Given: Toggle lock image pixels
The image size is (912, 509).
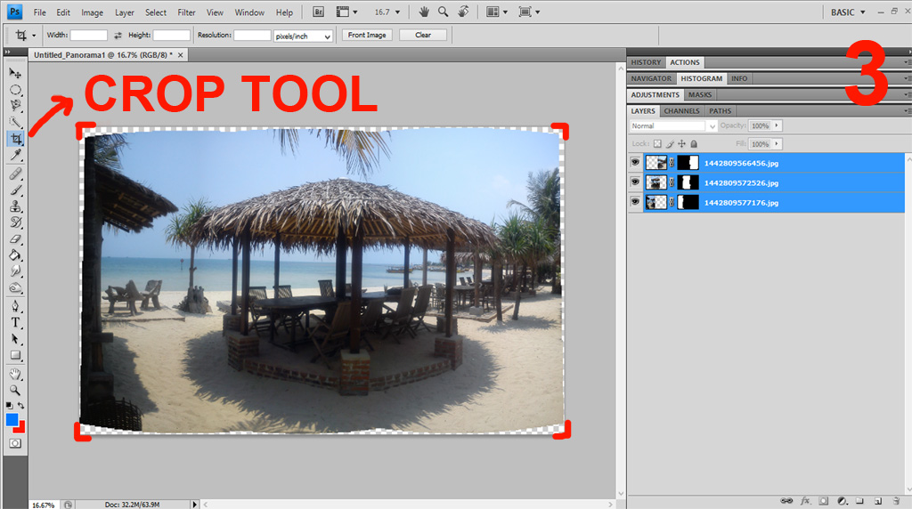Looking at the screenshot, I should 670,143.
